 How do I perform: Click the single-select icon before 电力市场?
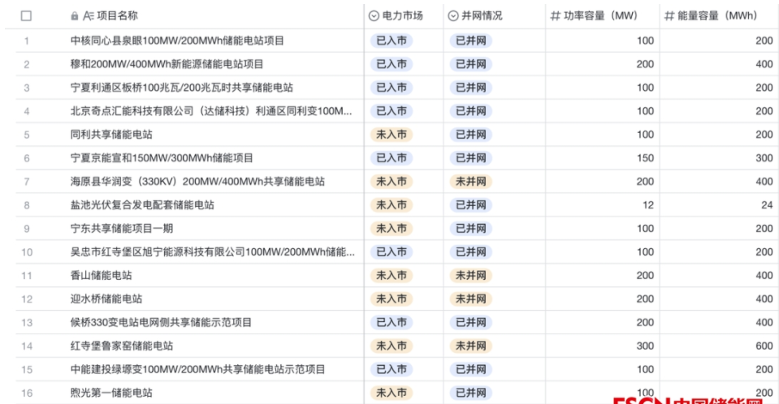coord(374,16)
